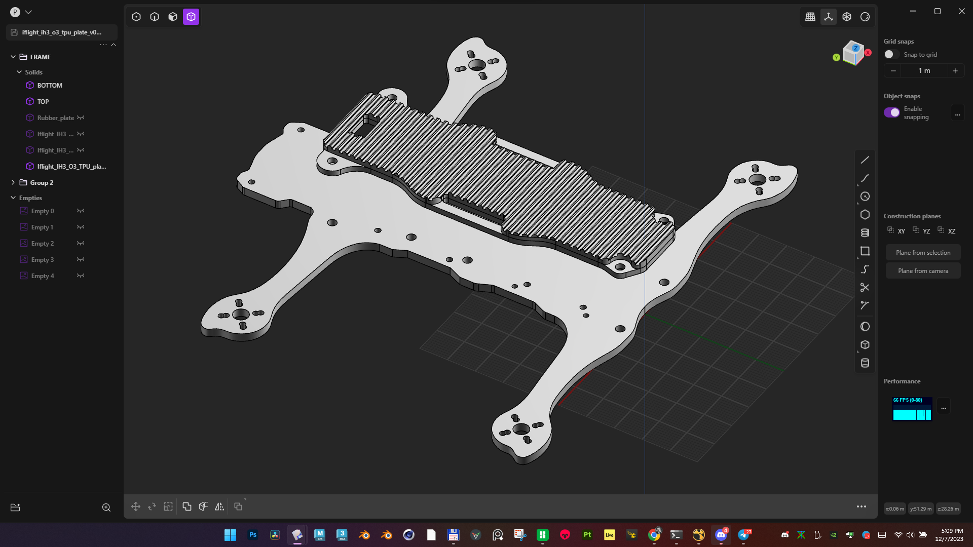The width and height of the screenshot is (973, 547).
Task: Click Plane from camera button
Action: (x=923, y=271)
